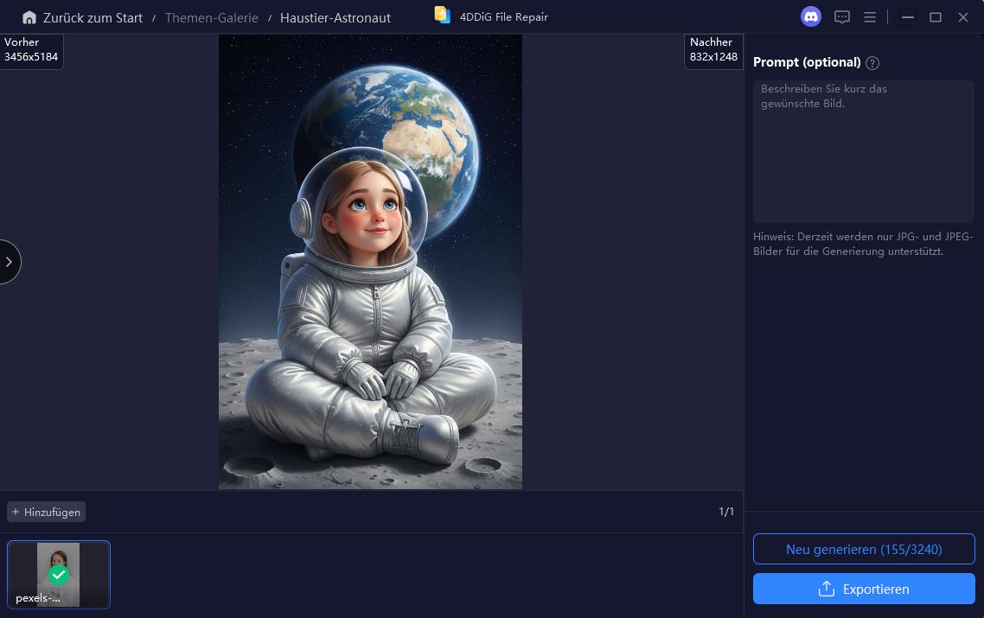The image size is (984, 618).
Task: Click the Nachher resolution badge
Action: click(x=713, y=50)
